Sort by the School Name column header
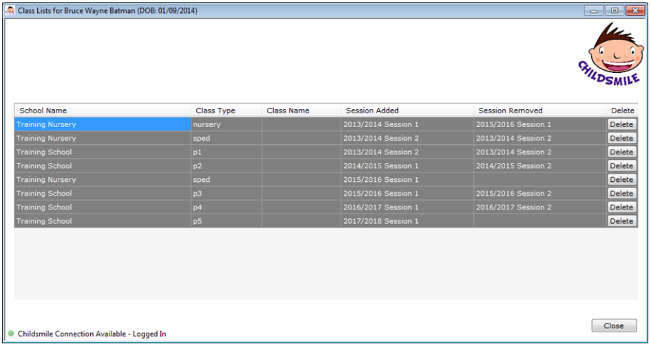 tap(102, 111)
